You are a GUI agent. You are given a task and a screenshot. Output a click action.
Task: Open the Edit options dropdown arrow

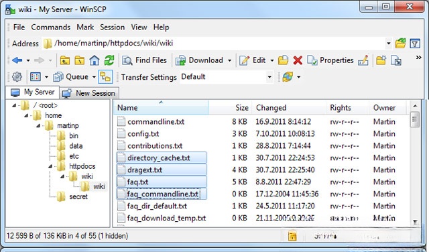(272, 60)
